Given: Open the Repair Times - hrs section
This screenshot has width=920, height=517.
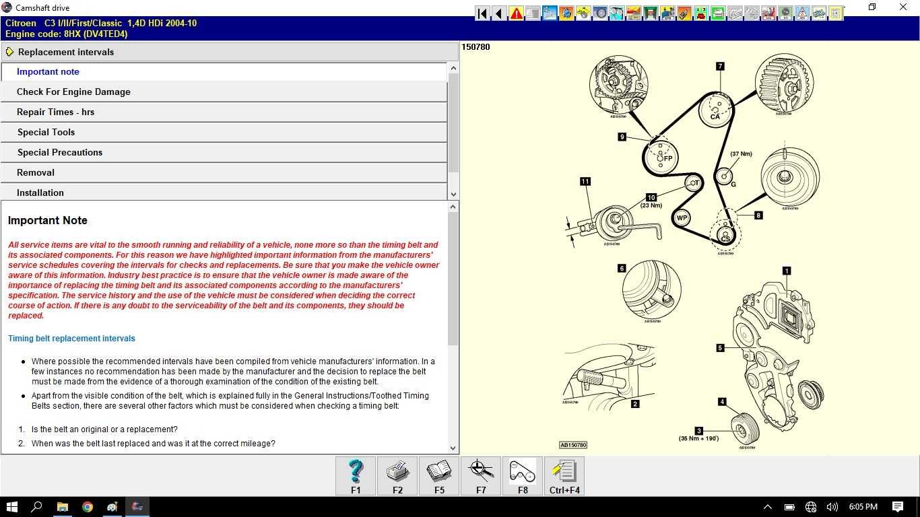Looking at the screenshot, I should [224, 112].
